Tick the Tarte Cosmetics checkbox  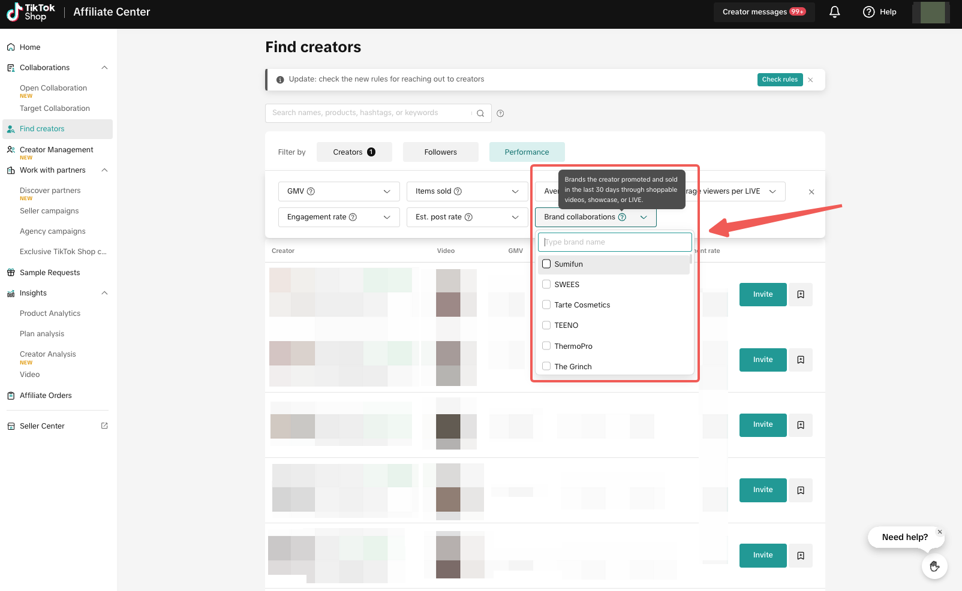(546, 304)
